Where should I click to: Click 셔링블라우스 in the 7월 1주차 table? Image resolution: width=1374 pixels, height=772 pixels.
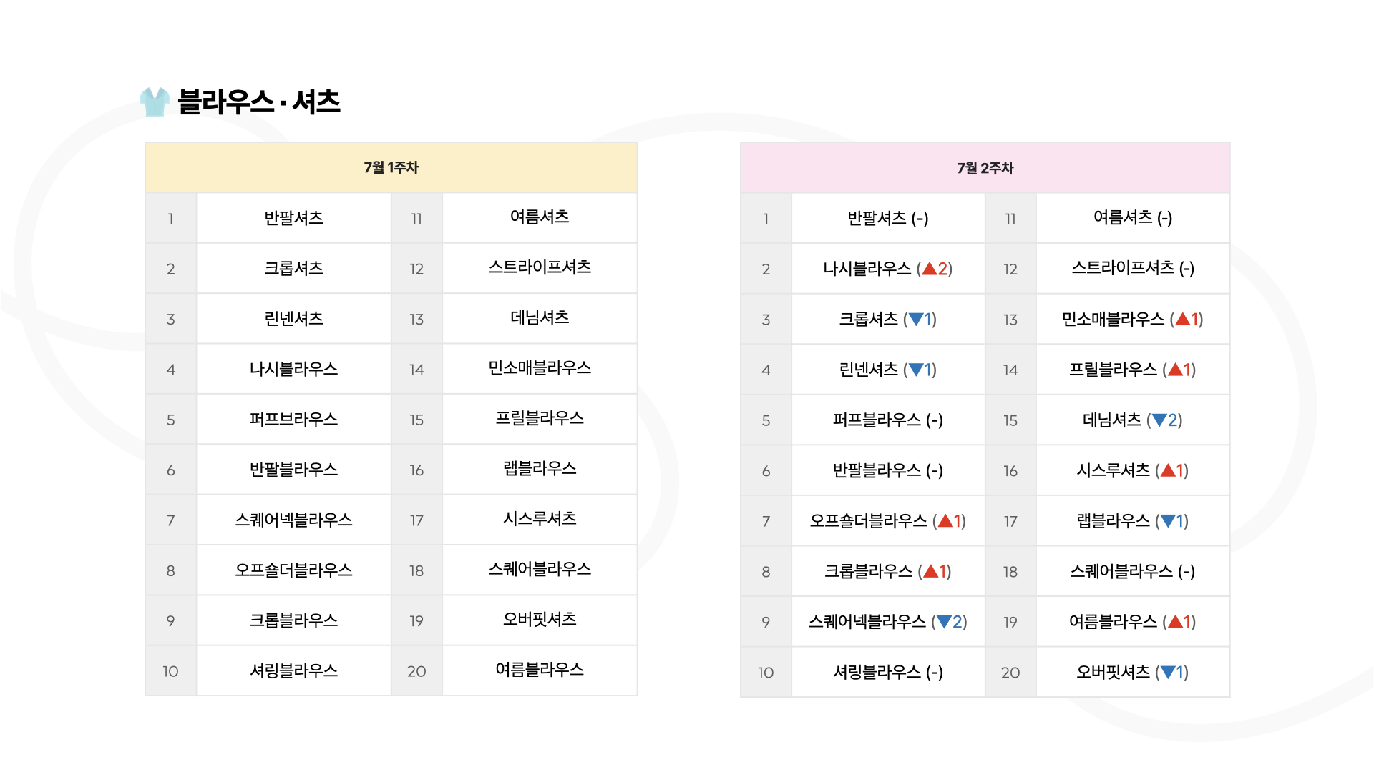click(293, 670)
